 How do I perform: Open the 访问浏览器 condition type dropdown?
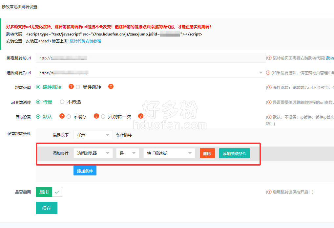pyautogui.click(x=93, y=153)
